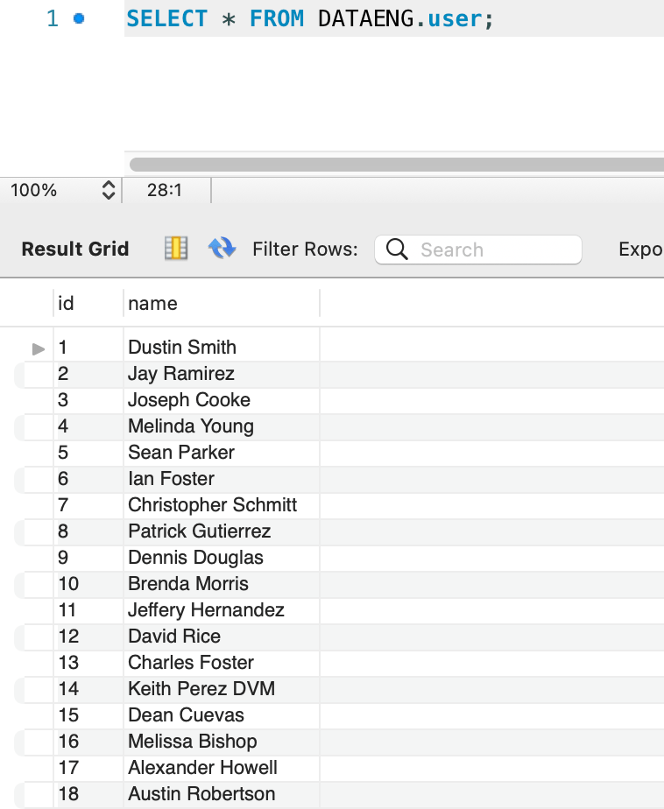Click the blue statement marker dot on line 1
The height and width of the screenshot is (809, 664).
79,18
